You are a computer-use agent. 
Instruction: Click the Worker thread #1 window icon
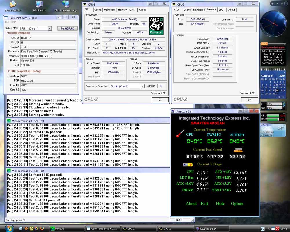pyautogui.click(x=9, y=121)
